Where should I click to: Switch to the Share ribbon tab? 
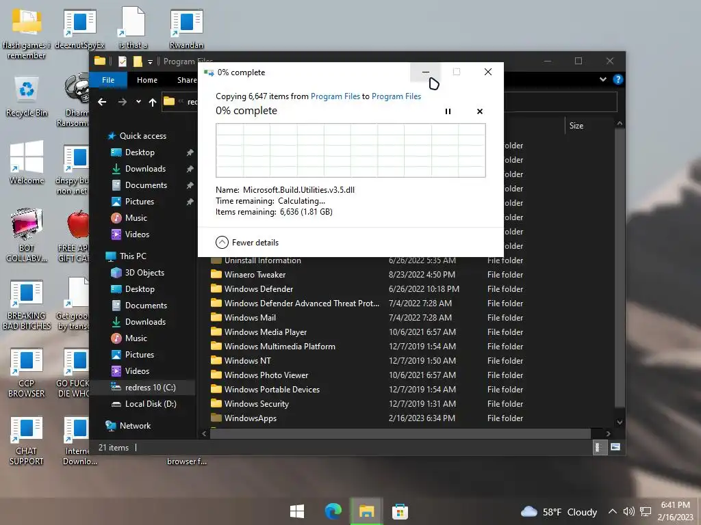(187, 80)
